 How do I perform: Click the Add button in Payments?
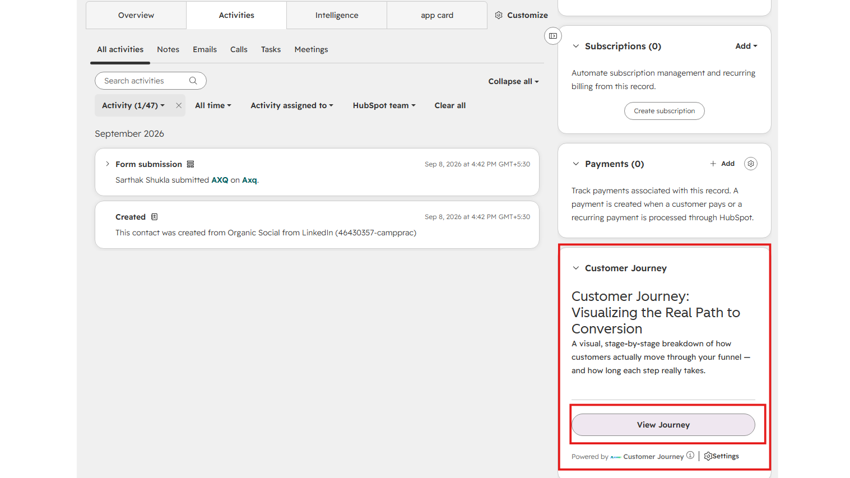coord(722,164)
